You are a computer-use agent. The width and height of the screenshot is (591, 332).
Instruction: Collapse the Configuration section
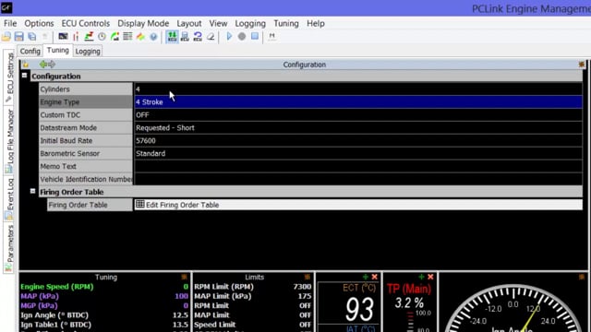click(25, 76)
